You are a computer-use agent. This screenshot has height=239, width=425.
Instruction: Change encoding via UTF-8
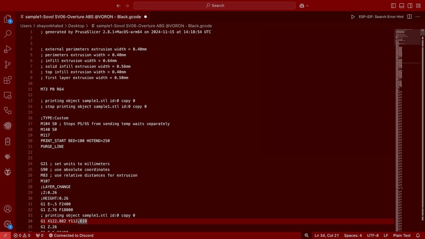click(373, 235)
